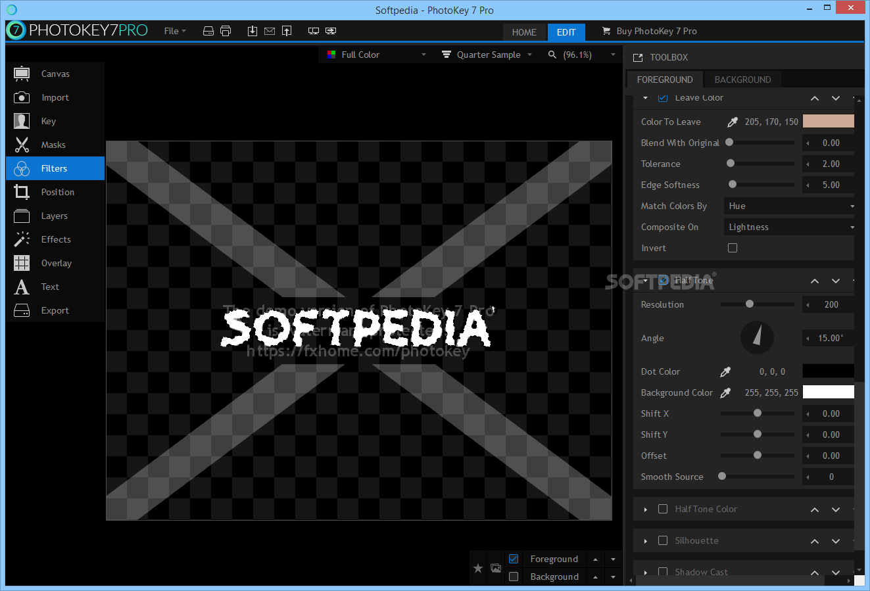Screen dimensions: 870x591
Task: Collapse the Leave Color section
Action: click(646, 98)
